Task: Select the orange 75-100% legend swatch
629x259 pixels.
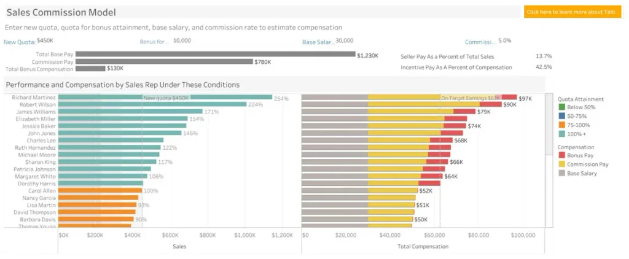Action: point(561,125)
